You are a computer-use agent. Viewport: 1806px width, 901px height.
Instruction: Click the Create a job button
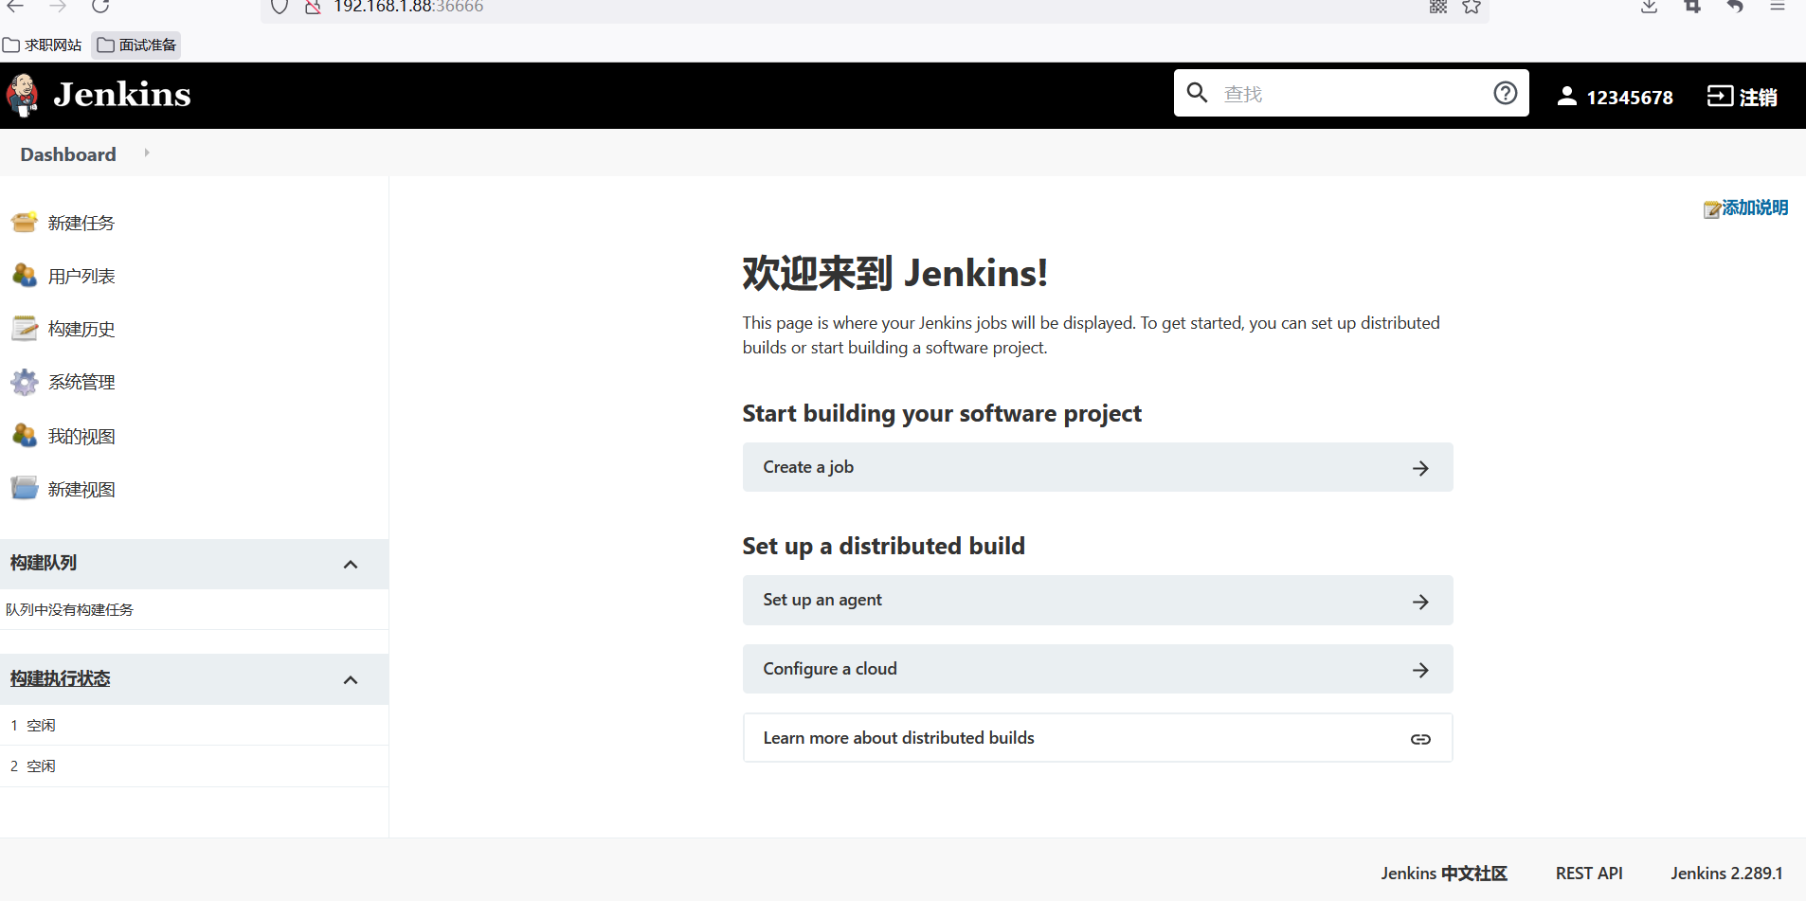[x=1097, y=467]
